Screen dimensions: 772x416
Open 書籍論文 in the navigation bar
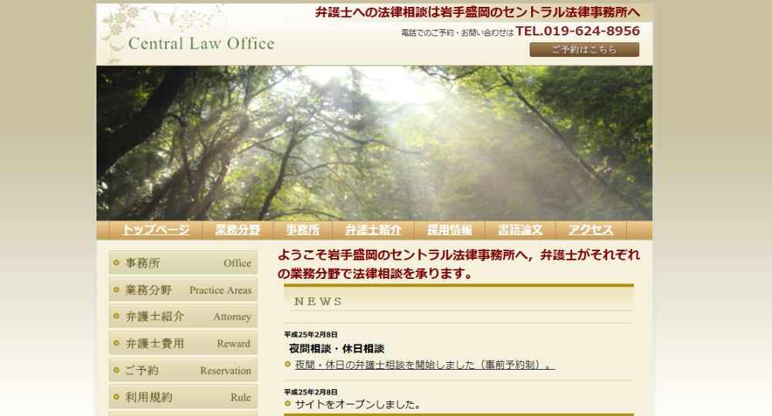pyautogui.click(x=520, y=230)
